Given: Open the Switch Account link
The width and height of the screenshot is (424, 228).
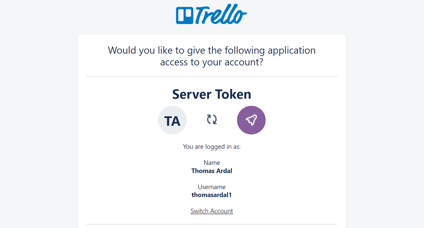Looking at the screenshot, I should (212, 211).
